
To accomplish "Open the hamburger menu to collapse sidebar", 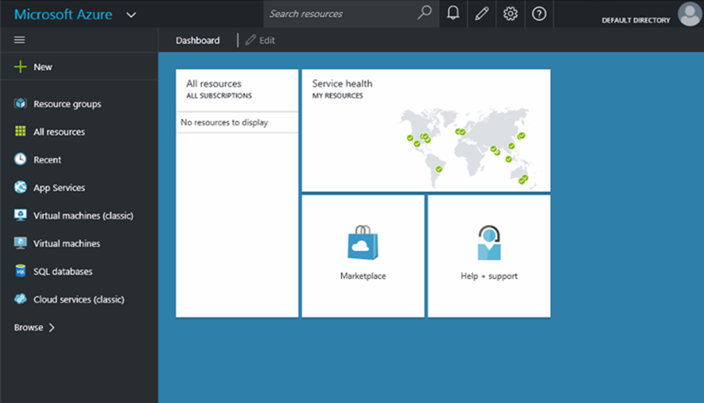I will [19, 40].
